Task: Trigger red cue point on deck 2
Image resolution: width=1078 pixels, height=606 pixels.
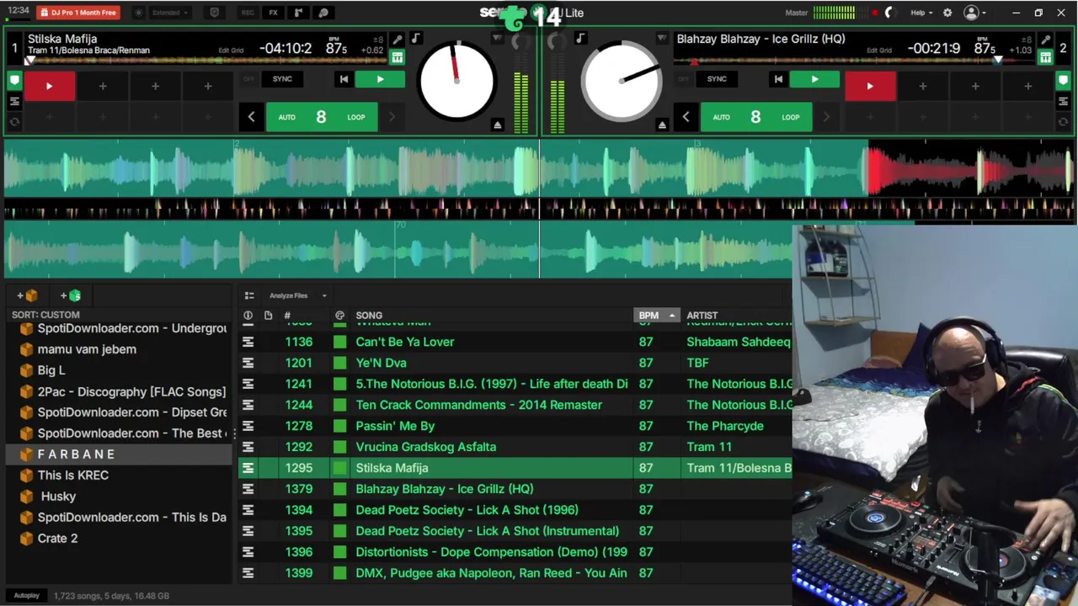Action: [870, 86]
